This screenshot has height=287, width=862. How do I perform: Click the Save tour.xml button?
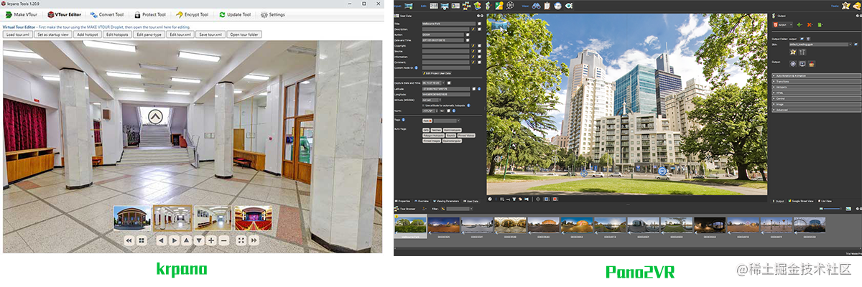coord(211,34)
